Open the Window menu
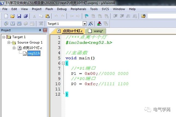This screenshot has width=176, height=117. [x=119, y=9]
